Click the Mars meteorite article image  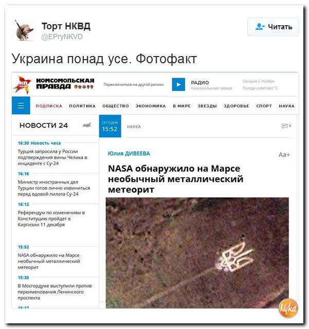tap(197, 253)
